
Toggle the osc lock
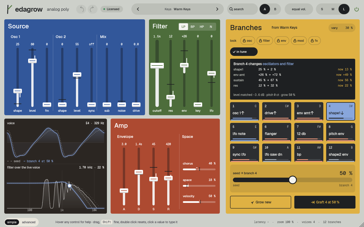[x=247, y=41]
